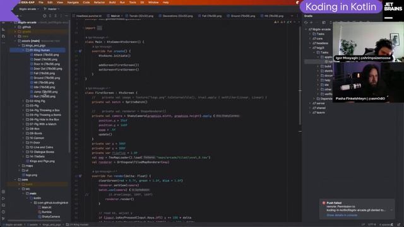Select the 10-Cannon folder

click(x=35, y=138)
